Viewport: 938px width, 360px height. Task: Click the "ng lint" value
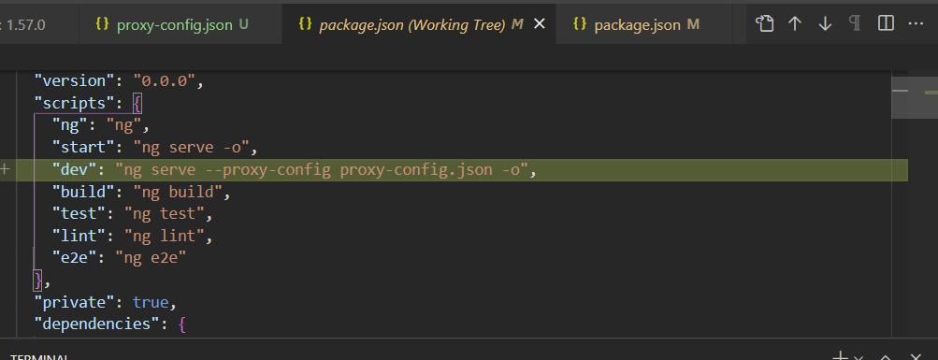[x=165, y=237]
